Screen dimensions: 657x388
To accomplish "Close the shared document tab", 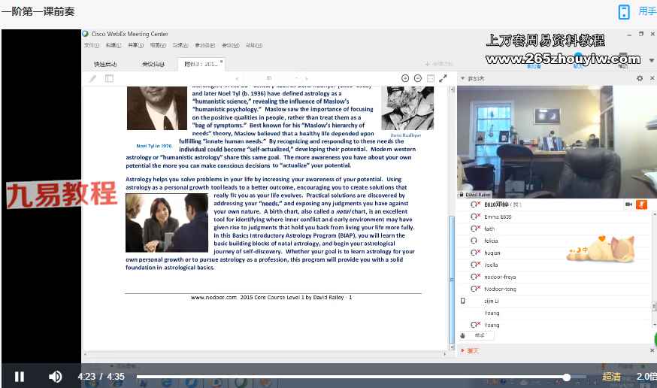I will point(221,61).
